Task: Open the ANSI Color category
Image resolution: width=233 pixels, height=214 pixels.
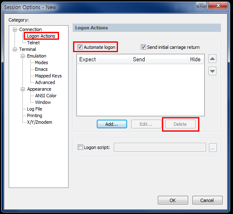Action: click(46, 96)
